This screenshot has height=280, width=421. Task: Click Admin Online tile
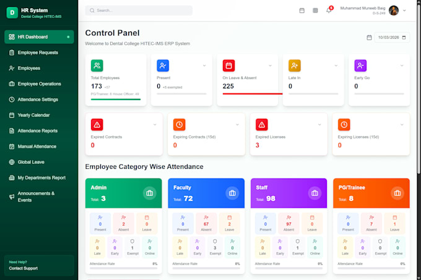pos(150,247)
